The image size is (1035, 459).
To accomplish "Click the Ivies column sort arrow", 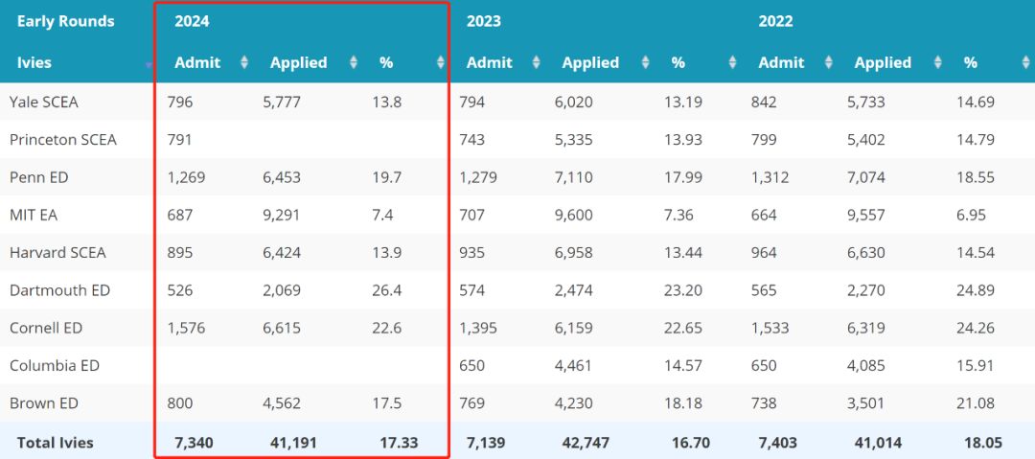I will point(149,65).
